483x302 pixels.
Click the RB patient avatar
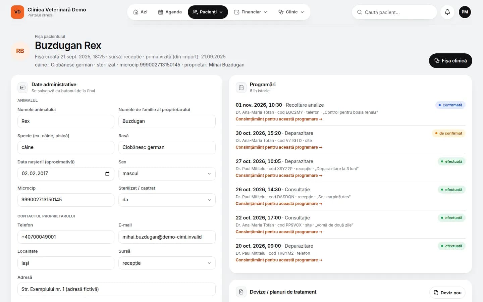[x=20, y=51]
